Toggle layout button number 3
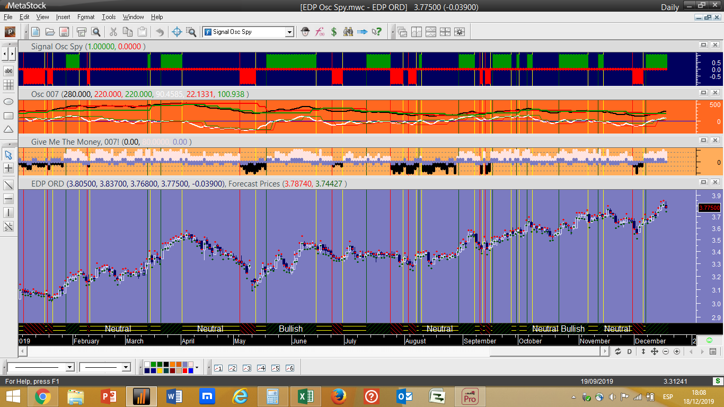 pos(246,368)
